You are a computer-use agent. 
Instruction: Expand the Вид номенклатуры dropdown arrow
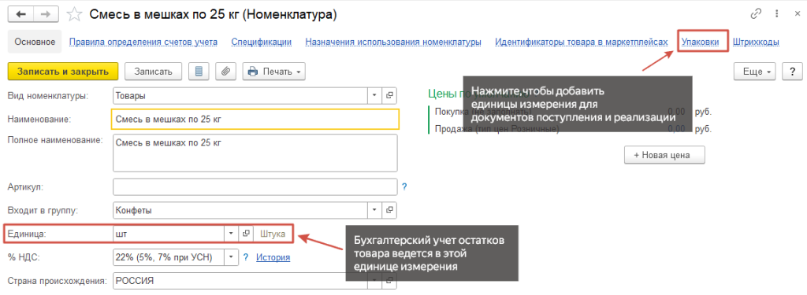(374, 96)
